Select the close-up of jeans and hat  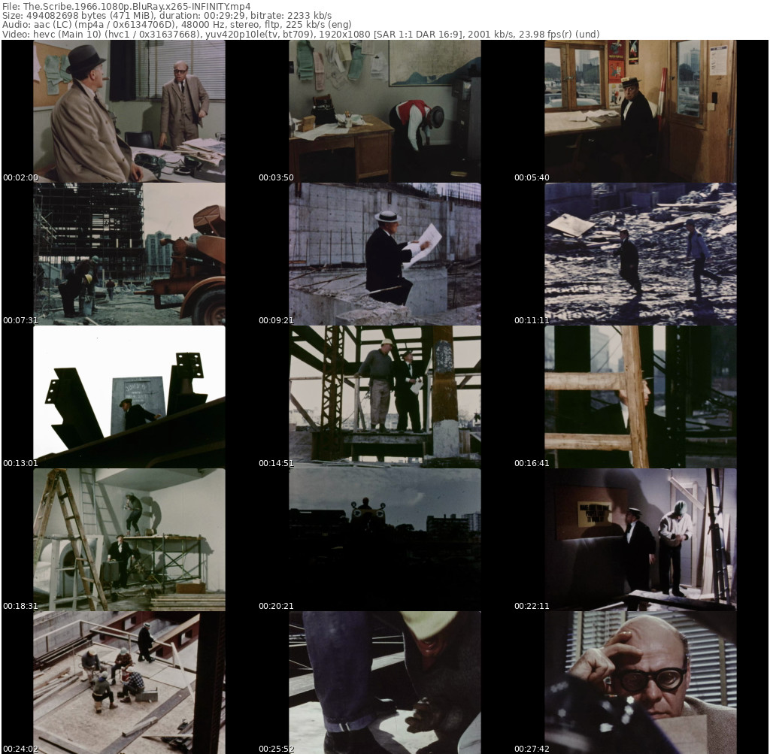click(384, 682)
